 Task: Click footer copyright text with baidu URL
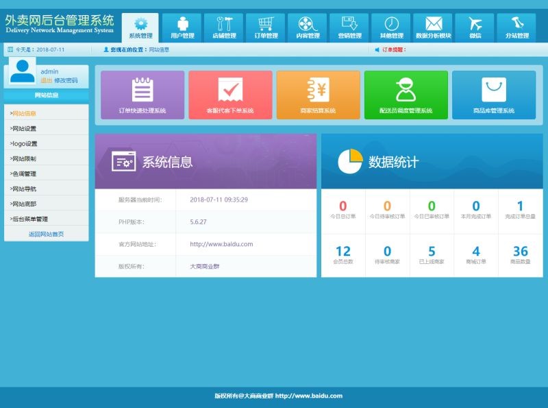279,396
